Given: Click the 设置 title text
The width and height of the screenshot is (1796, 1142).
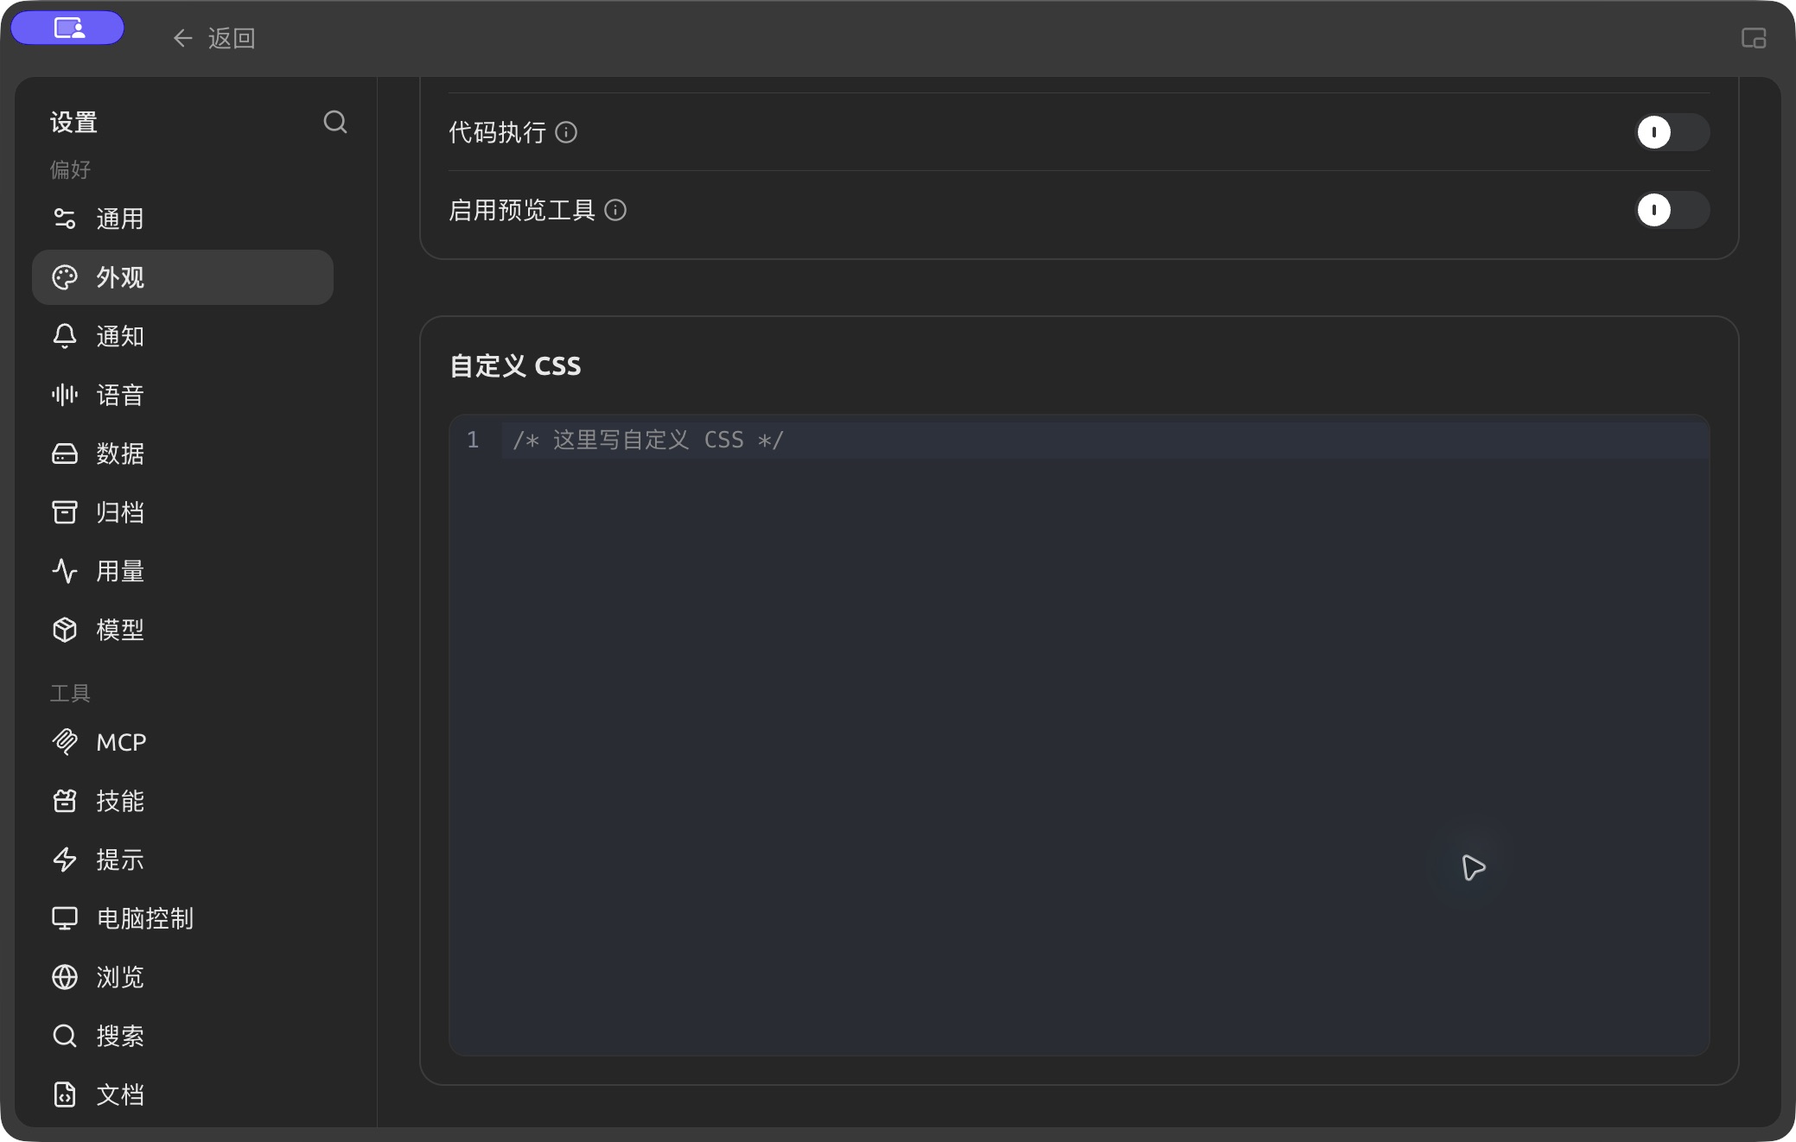Looking at the screenshot, I should click(73, 123).
